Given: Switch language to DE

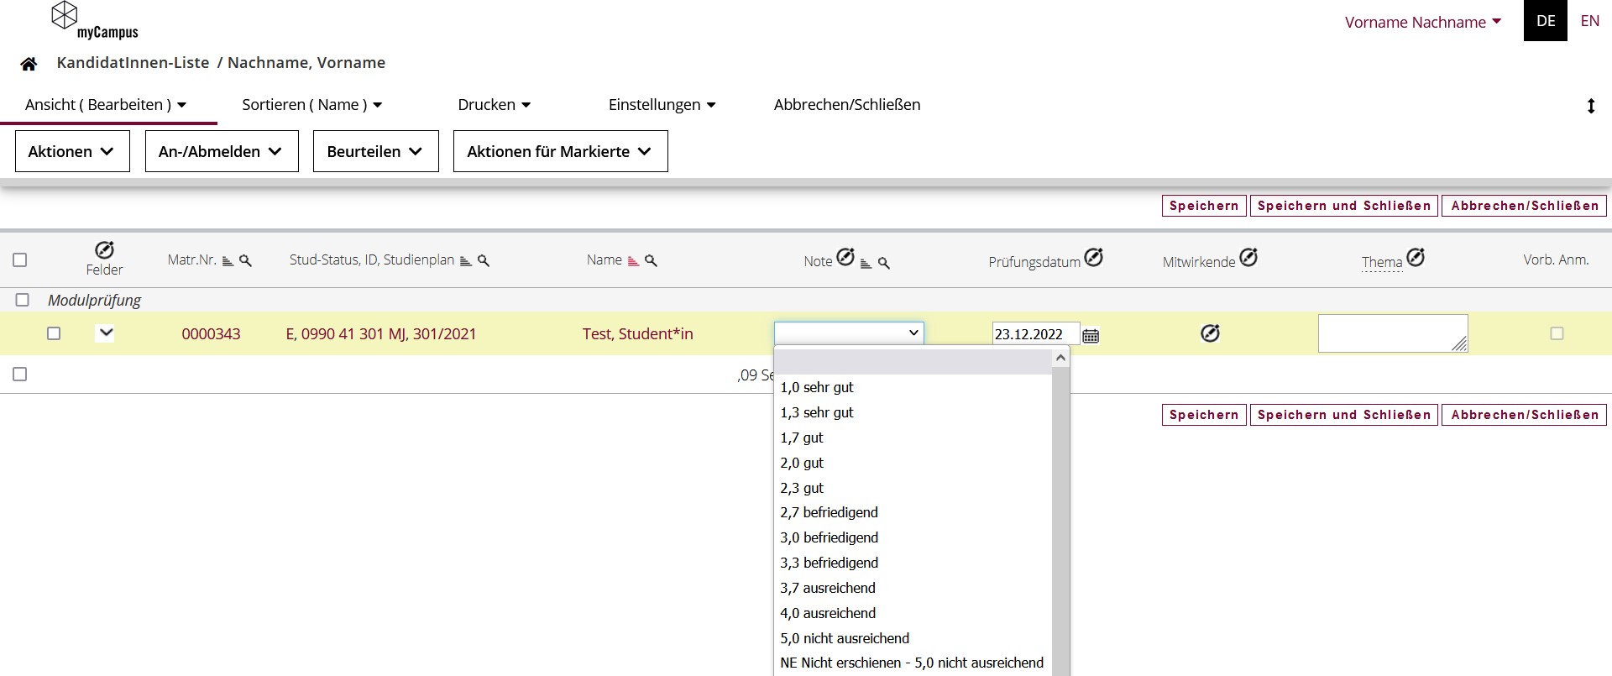Looking at the screenshot, I should point(1546,21).
